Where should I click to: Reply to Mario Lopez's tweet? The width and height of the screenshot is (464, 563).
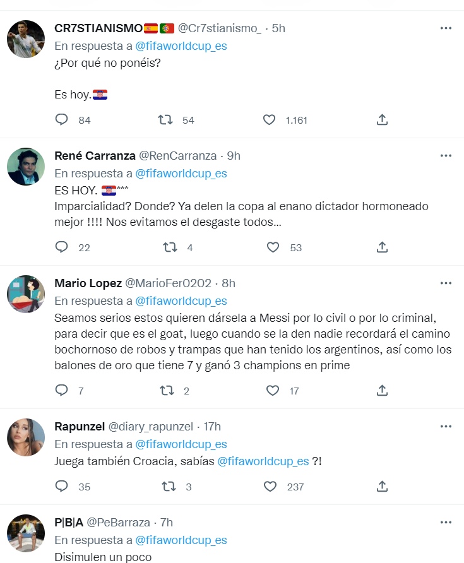tap(62, 391)
